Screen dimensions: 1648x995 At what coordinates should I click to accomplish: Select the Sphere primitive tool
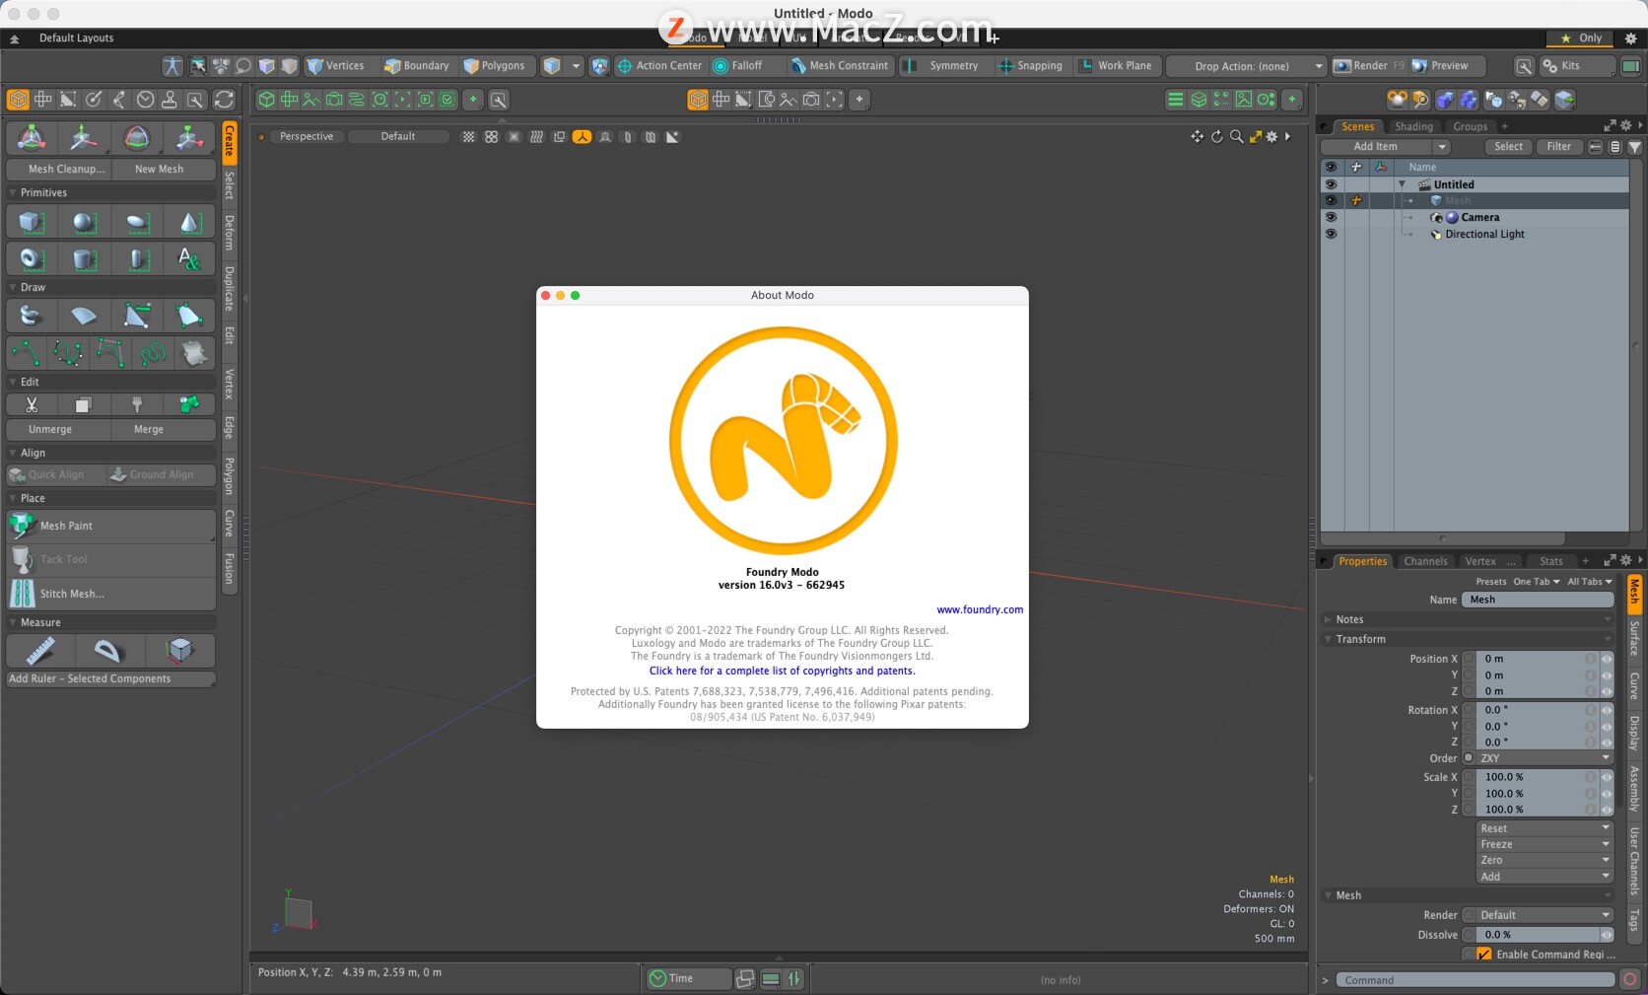83,223
